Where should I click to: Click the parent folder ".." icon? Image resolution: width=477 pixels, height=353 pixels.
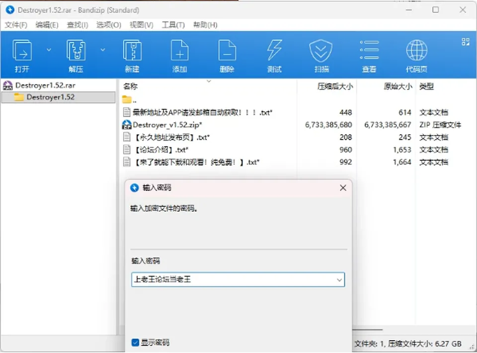[127, 99]
